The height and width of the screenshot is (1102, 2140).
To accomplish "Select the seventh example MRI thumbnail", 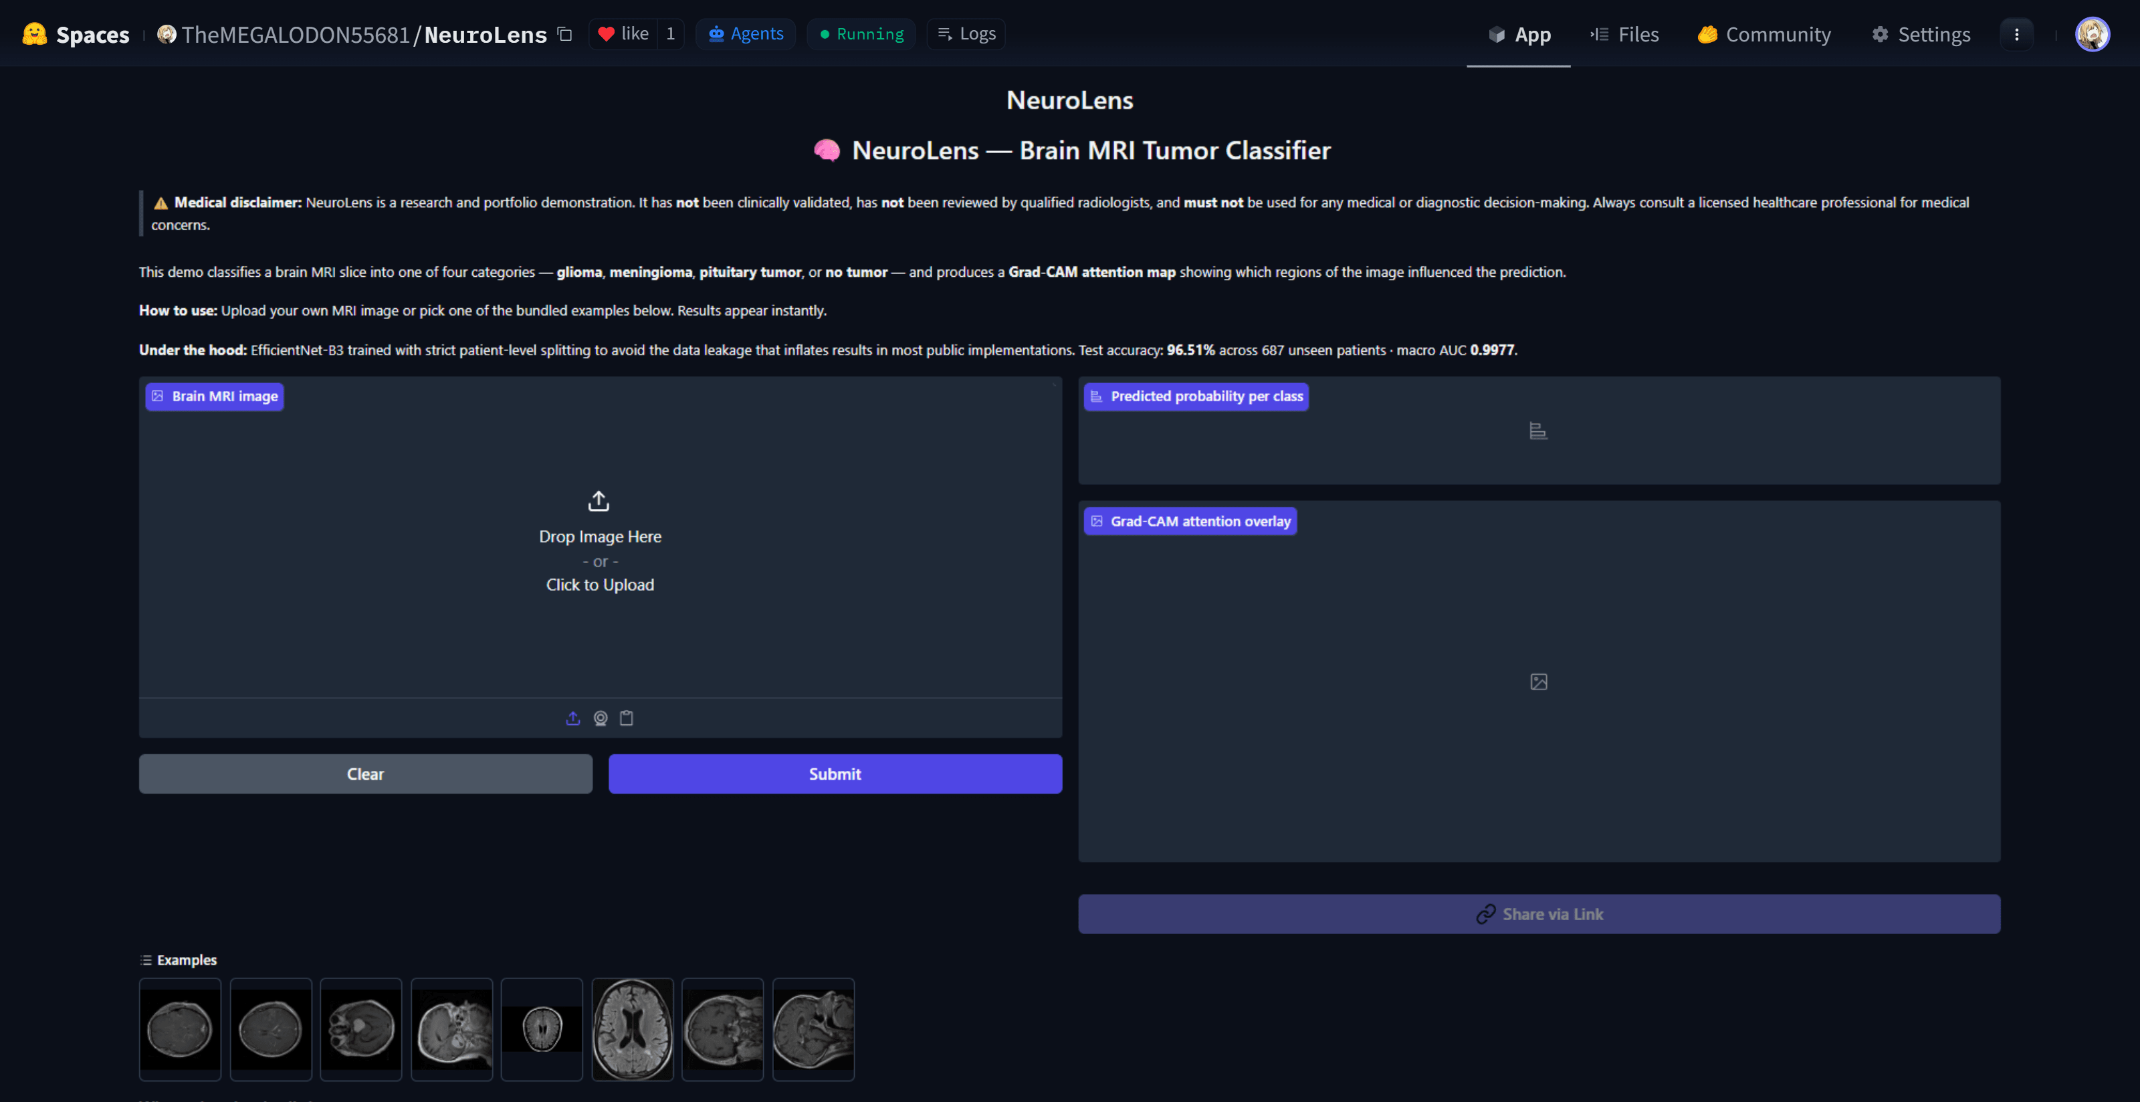I will [x=723, y=1030].
